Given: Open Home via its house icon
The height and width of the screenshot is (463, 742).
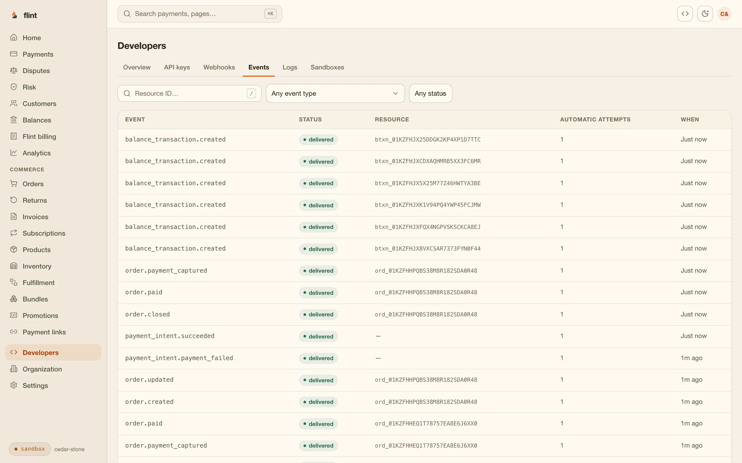Looking at the screenshot, I should [13, 37].
